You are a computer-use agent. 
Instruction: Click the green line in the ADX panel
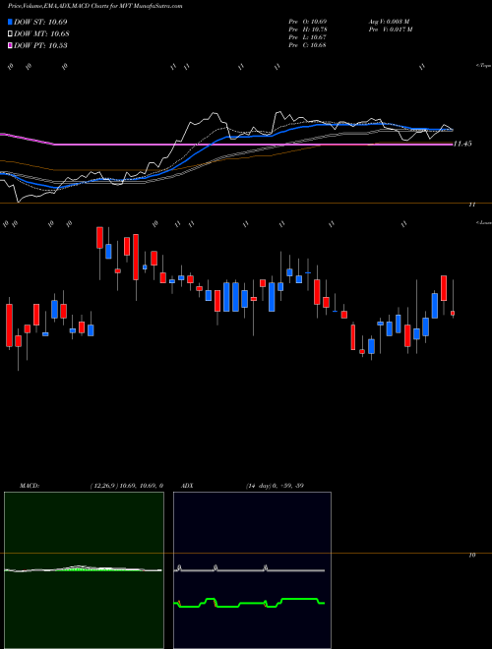[249, 603]
